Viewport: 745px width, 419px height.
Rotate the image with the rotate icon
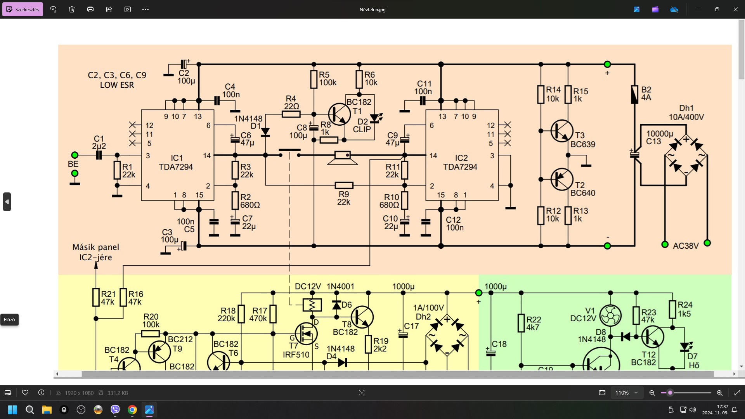click(53, 9)
